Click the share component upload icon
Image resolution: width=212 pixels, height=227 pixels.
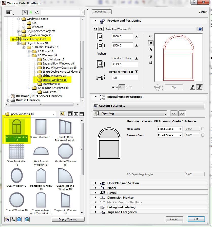tap(27, 219)
